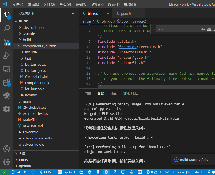Screen dimensions: 215x175
Task: Click the flash lightning bolt icon
Action: point(115,172)
